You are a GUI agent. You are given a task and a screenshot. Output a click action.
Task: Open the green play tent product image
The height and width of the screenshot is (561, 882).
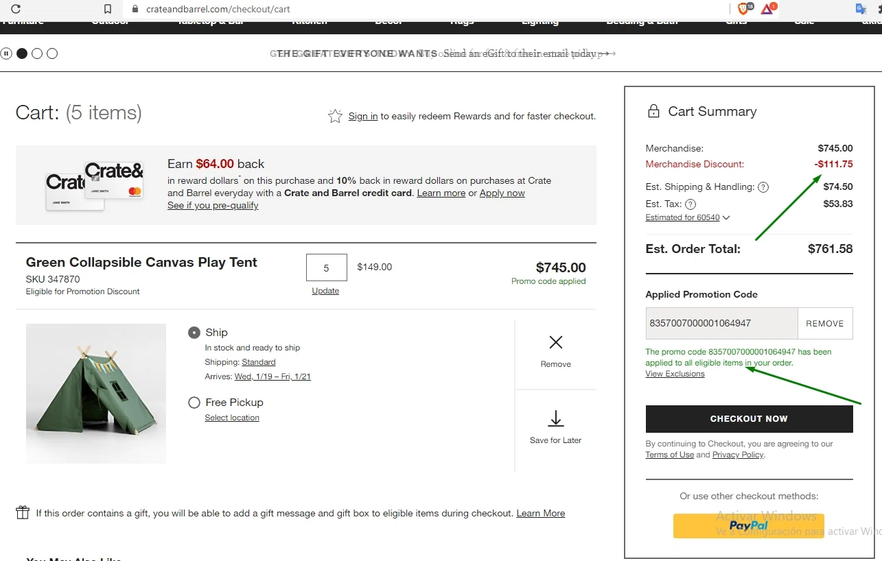[x=96, y=394]
